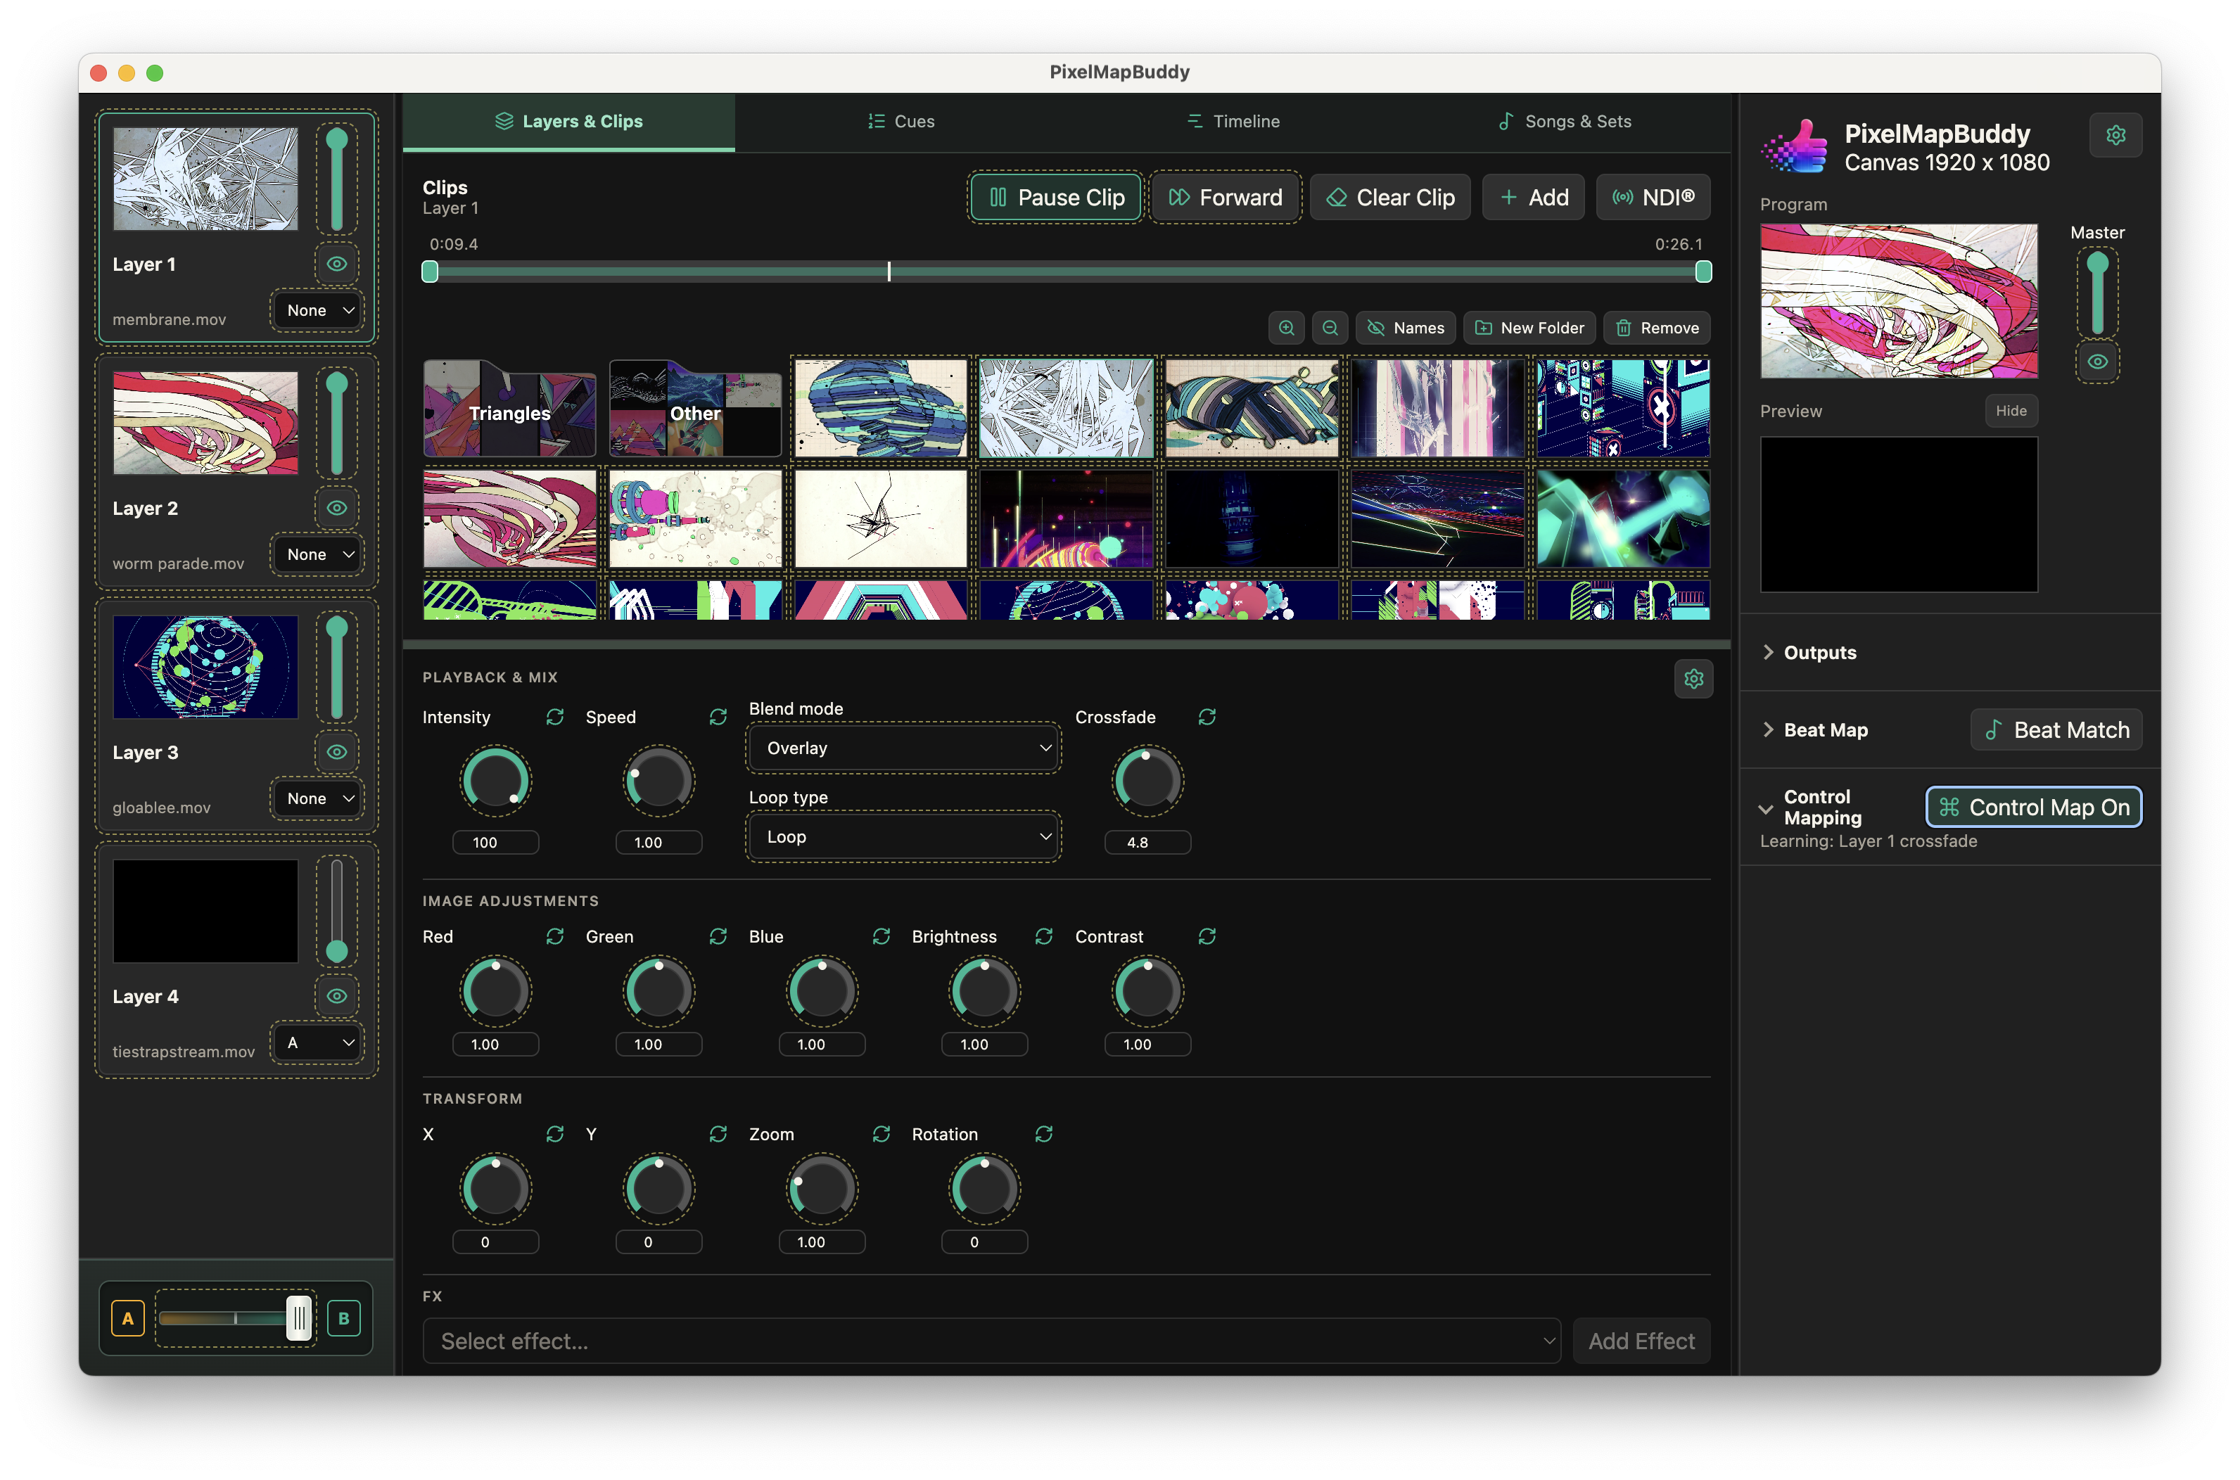Toggle Layer 3 visibility eye
The width and height of the screenshot is (2240, 1480).
[337, 752]
